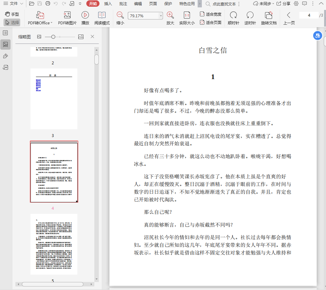Click the redo arrow icon
The image size is (326, 290).
click(x=64, y=4)
